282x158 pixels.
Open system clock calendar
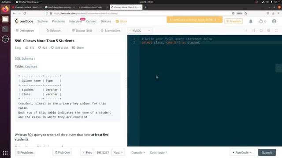(x=146, y=2)
